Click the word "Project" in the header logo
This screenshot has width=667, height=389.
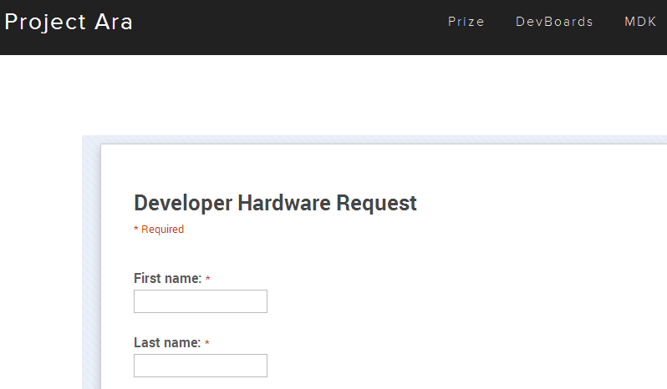coord(45,22)
